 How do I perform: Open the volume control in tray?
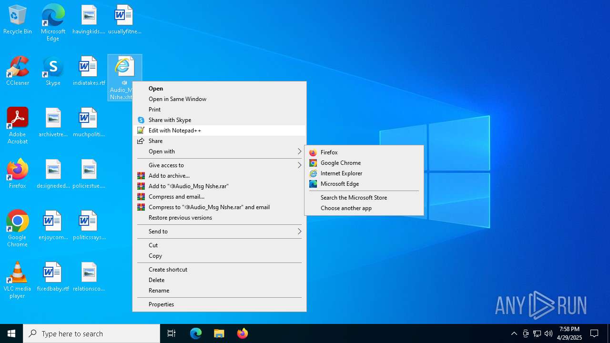pyautogui.click(x=549, y=333)
